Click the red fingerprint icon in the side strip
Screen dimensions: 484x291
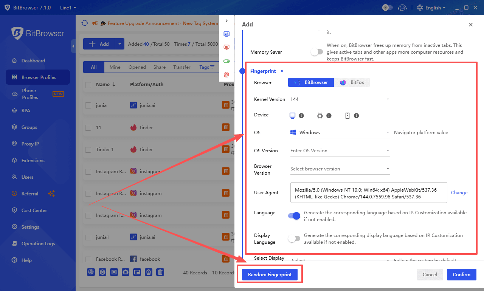click(x=226, y=75)
